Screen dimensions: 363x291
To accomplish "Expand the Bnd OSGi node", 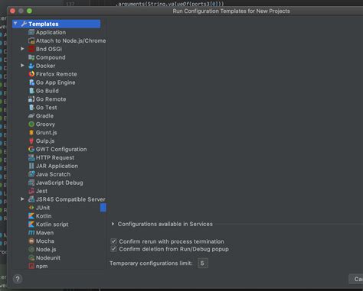I will click(x=22, y=49).
